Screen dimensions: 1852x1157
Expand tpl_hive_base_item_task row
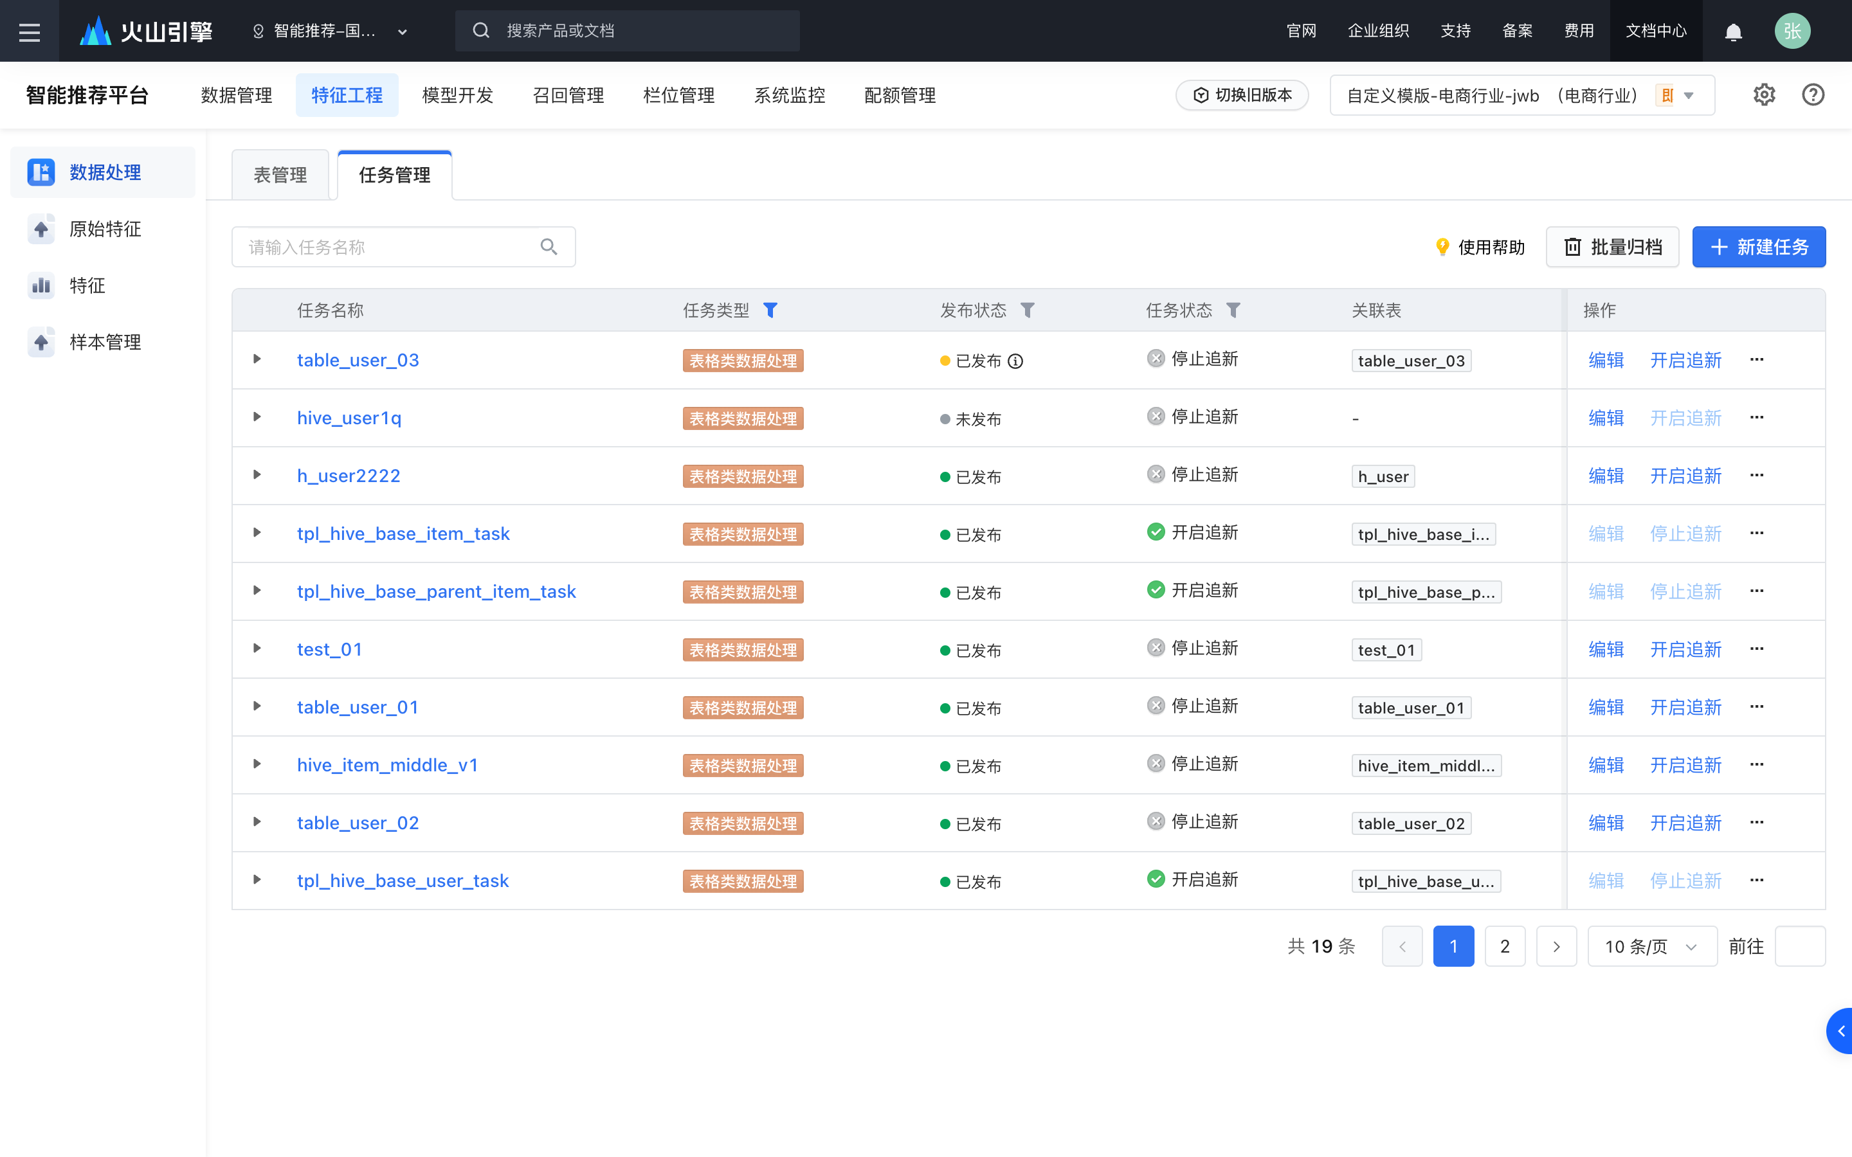257,533
